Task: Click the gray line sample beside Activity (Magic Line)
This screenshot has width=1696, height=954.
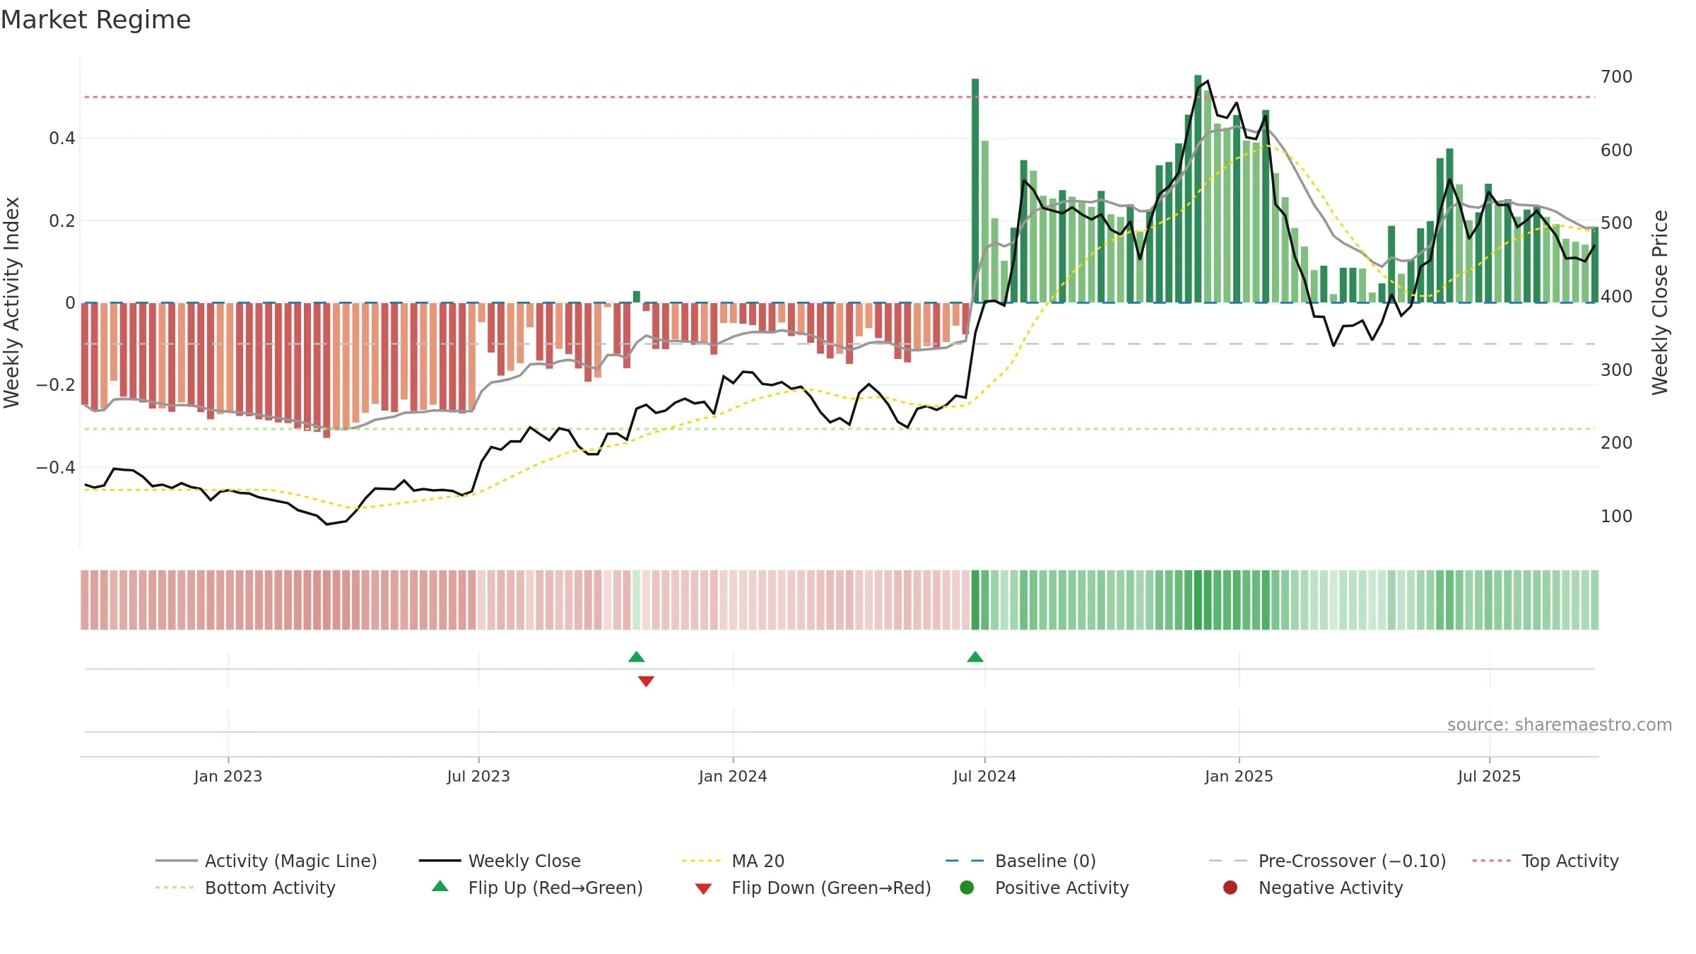Action: [x=177, y=861]
